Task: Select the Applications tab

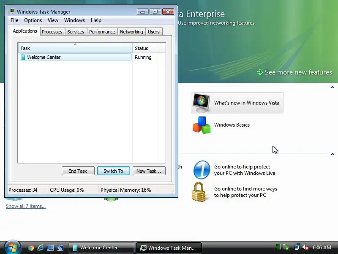Action: click(x=25, y=31)
